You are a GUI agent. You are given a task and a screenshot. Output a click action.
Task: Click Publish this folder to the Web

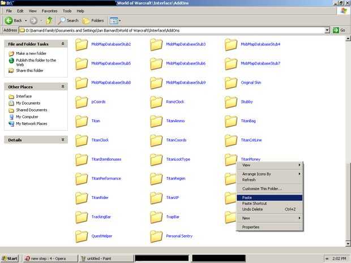[36, 62]
